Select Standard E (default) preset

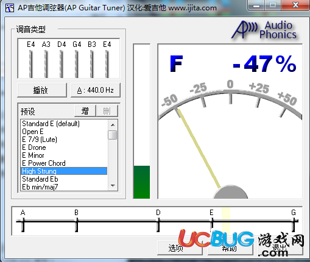[64, 124]
